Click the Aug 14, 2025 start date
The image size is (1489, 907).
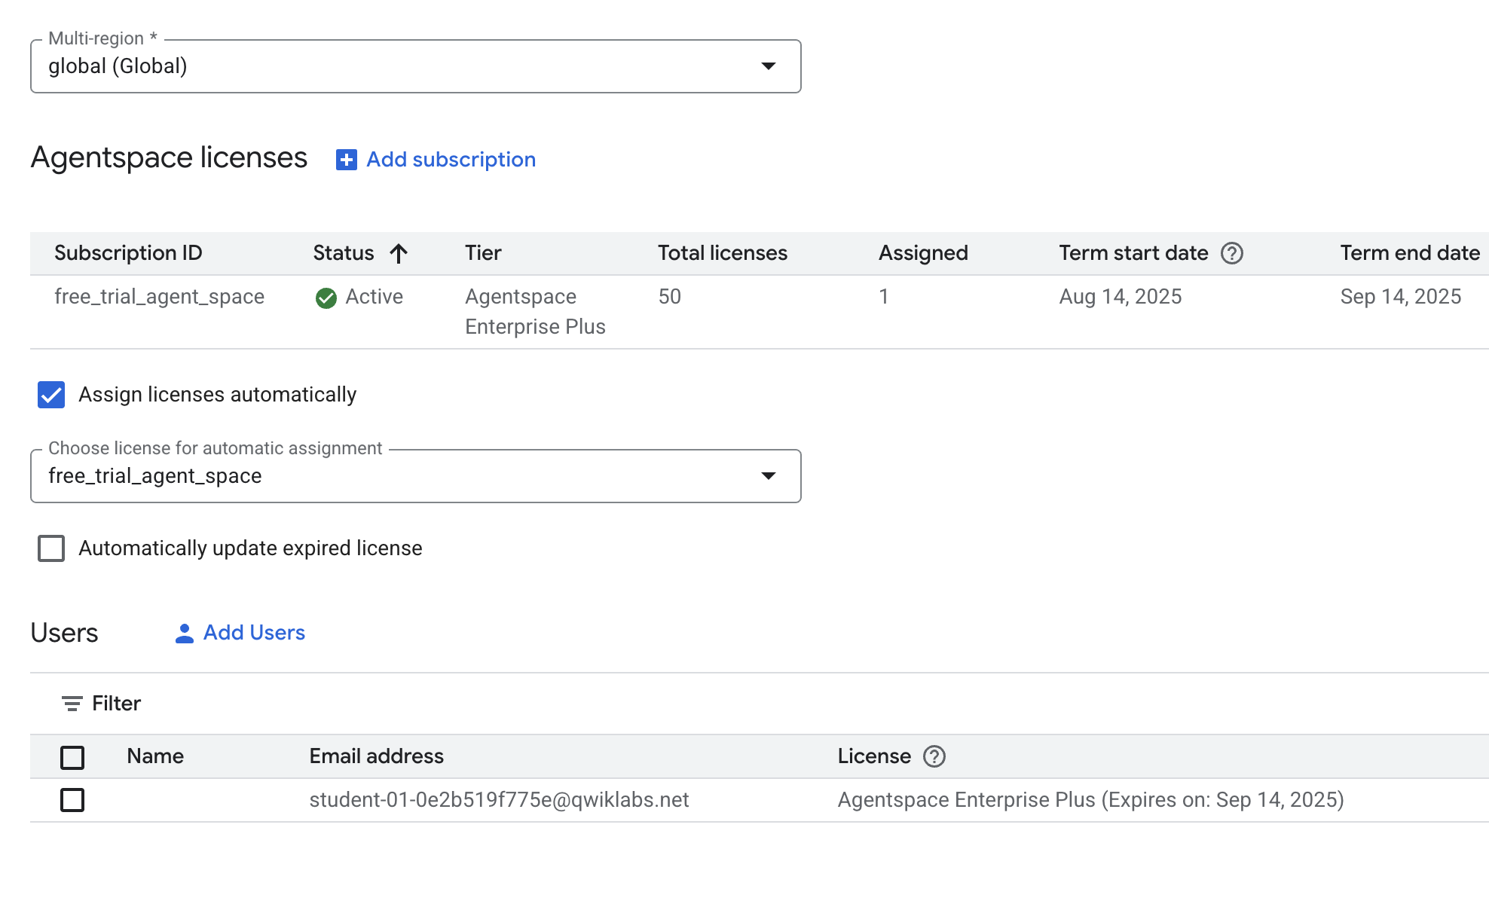(1120, 297)
